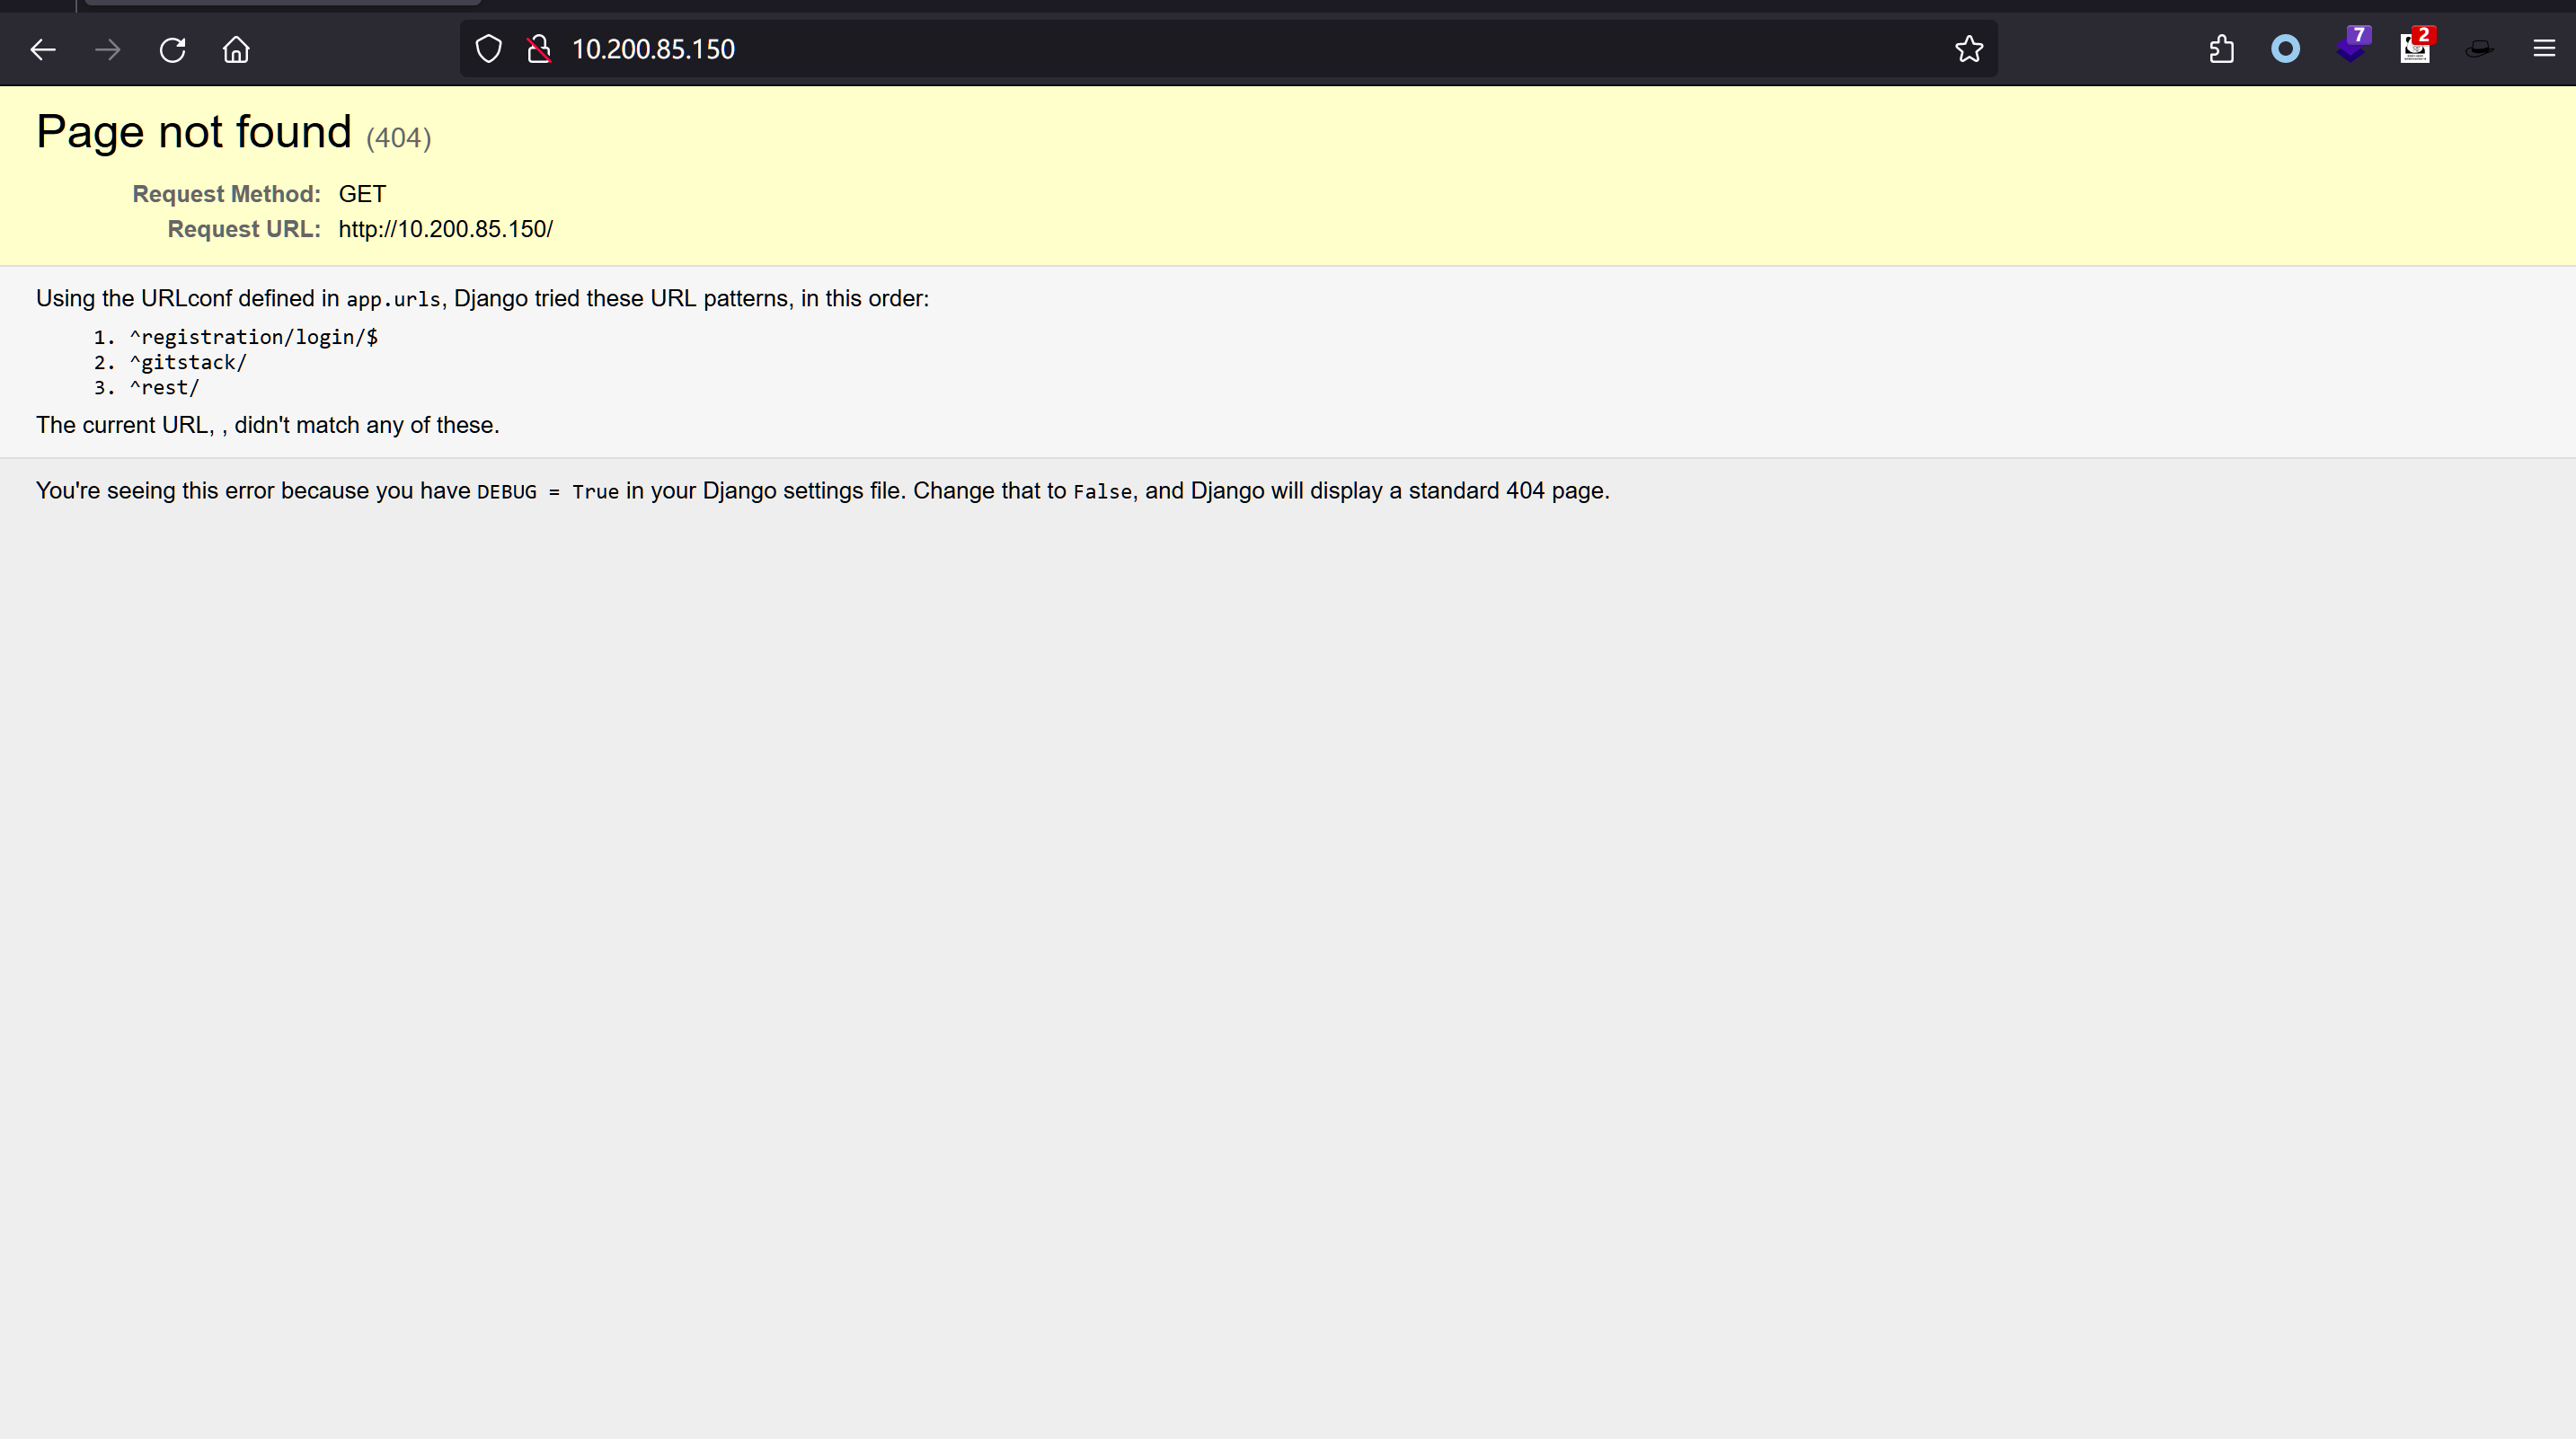Image resolution: width=2576 pixels, height=1439 pixels.
Task: Open the browser hamburger menu
Action: (2544, 49)
